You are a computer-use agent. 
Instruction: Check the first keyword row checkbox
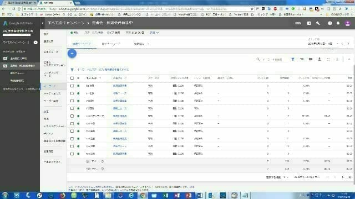tap(72, 86)
